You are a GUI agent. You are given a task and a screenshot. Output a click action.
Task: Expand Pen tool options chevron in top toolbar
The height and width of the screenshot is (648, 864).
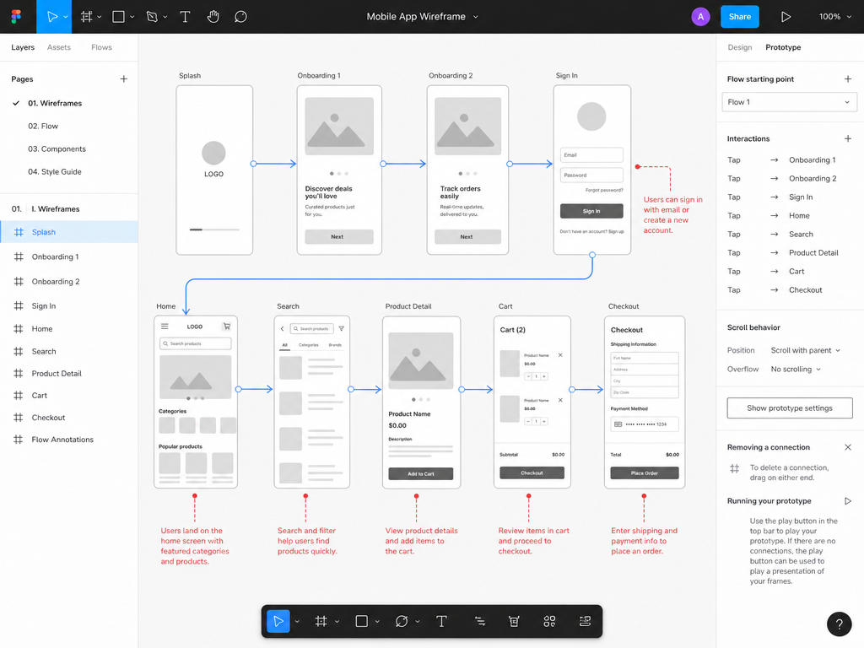[x=165, y=17]
